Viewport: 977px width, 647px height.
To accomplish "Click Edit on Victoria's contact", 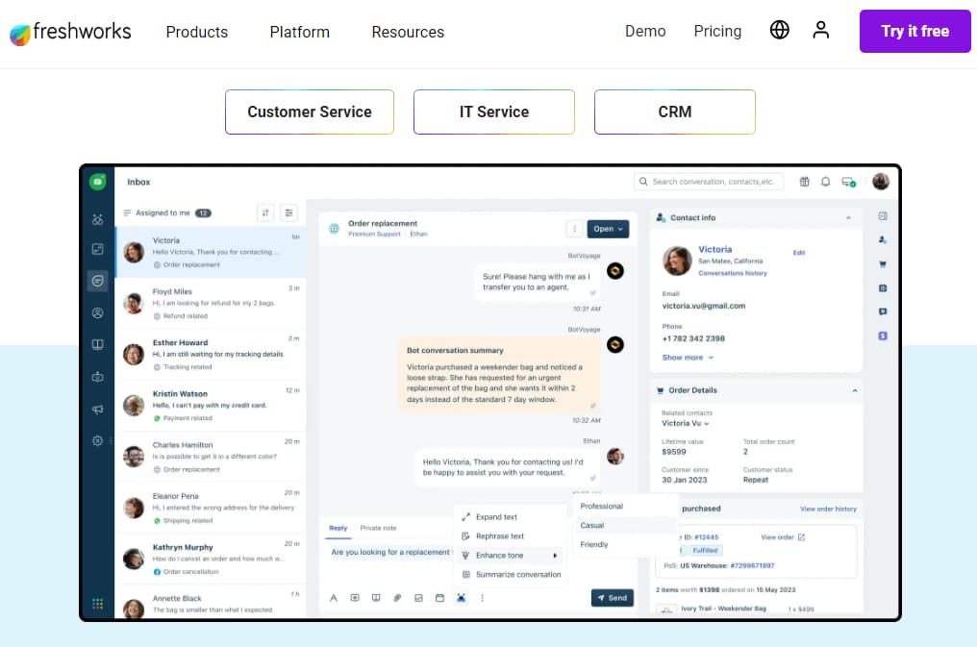I will tap(799, 253).
